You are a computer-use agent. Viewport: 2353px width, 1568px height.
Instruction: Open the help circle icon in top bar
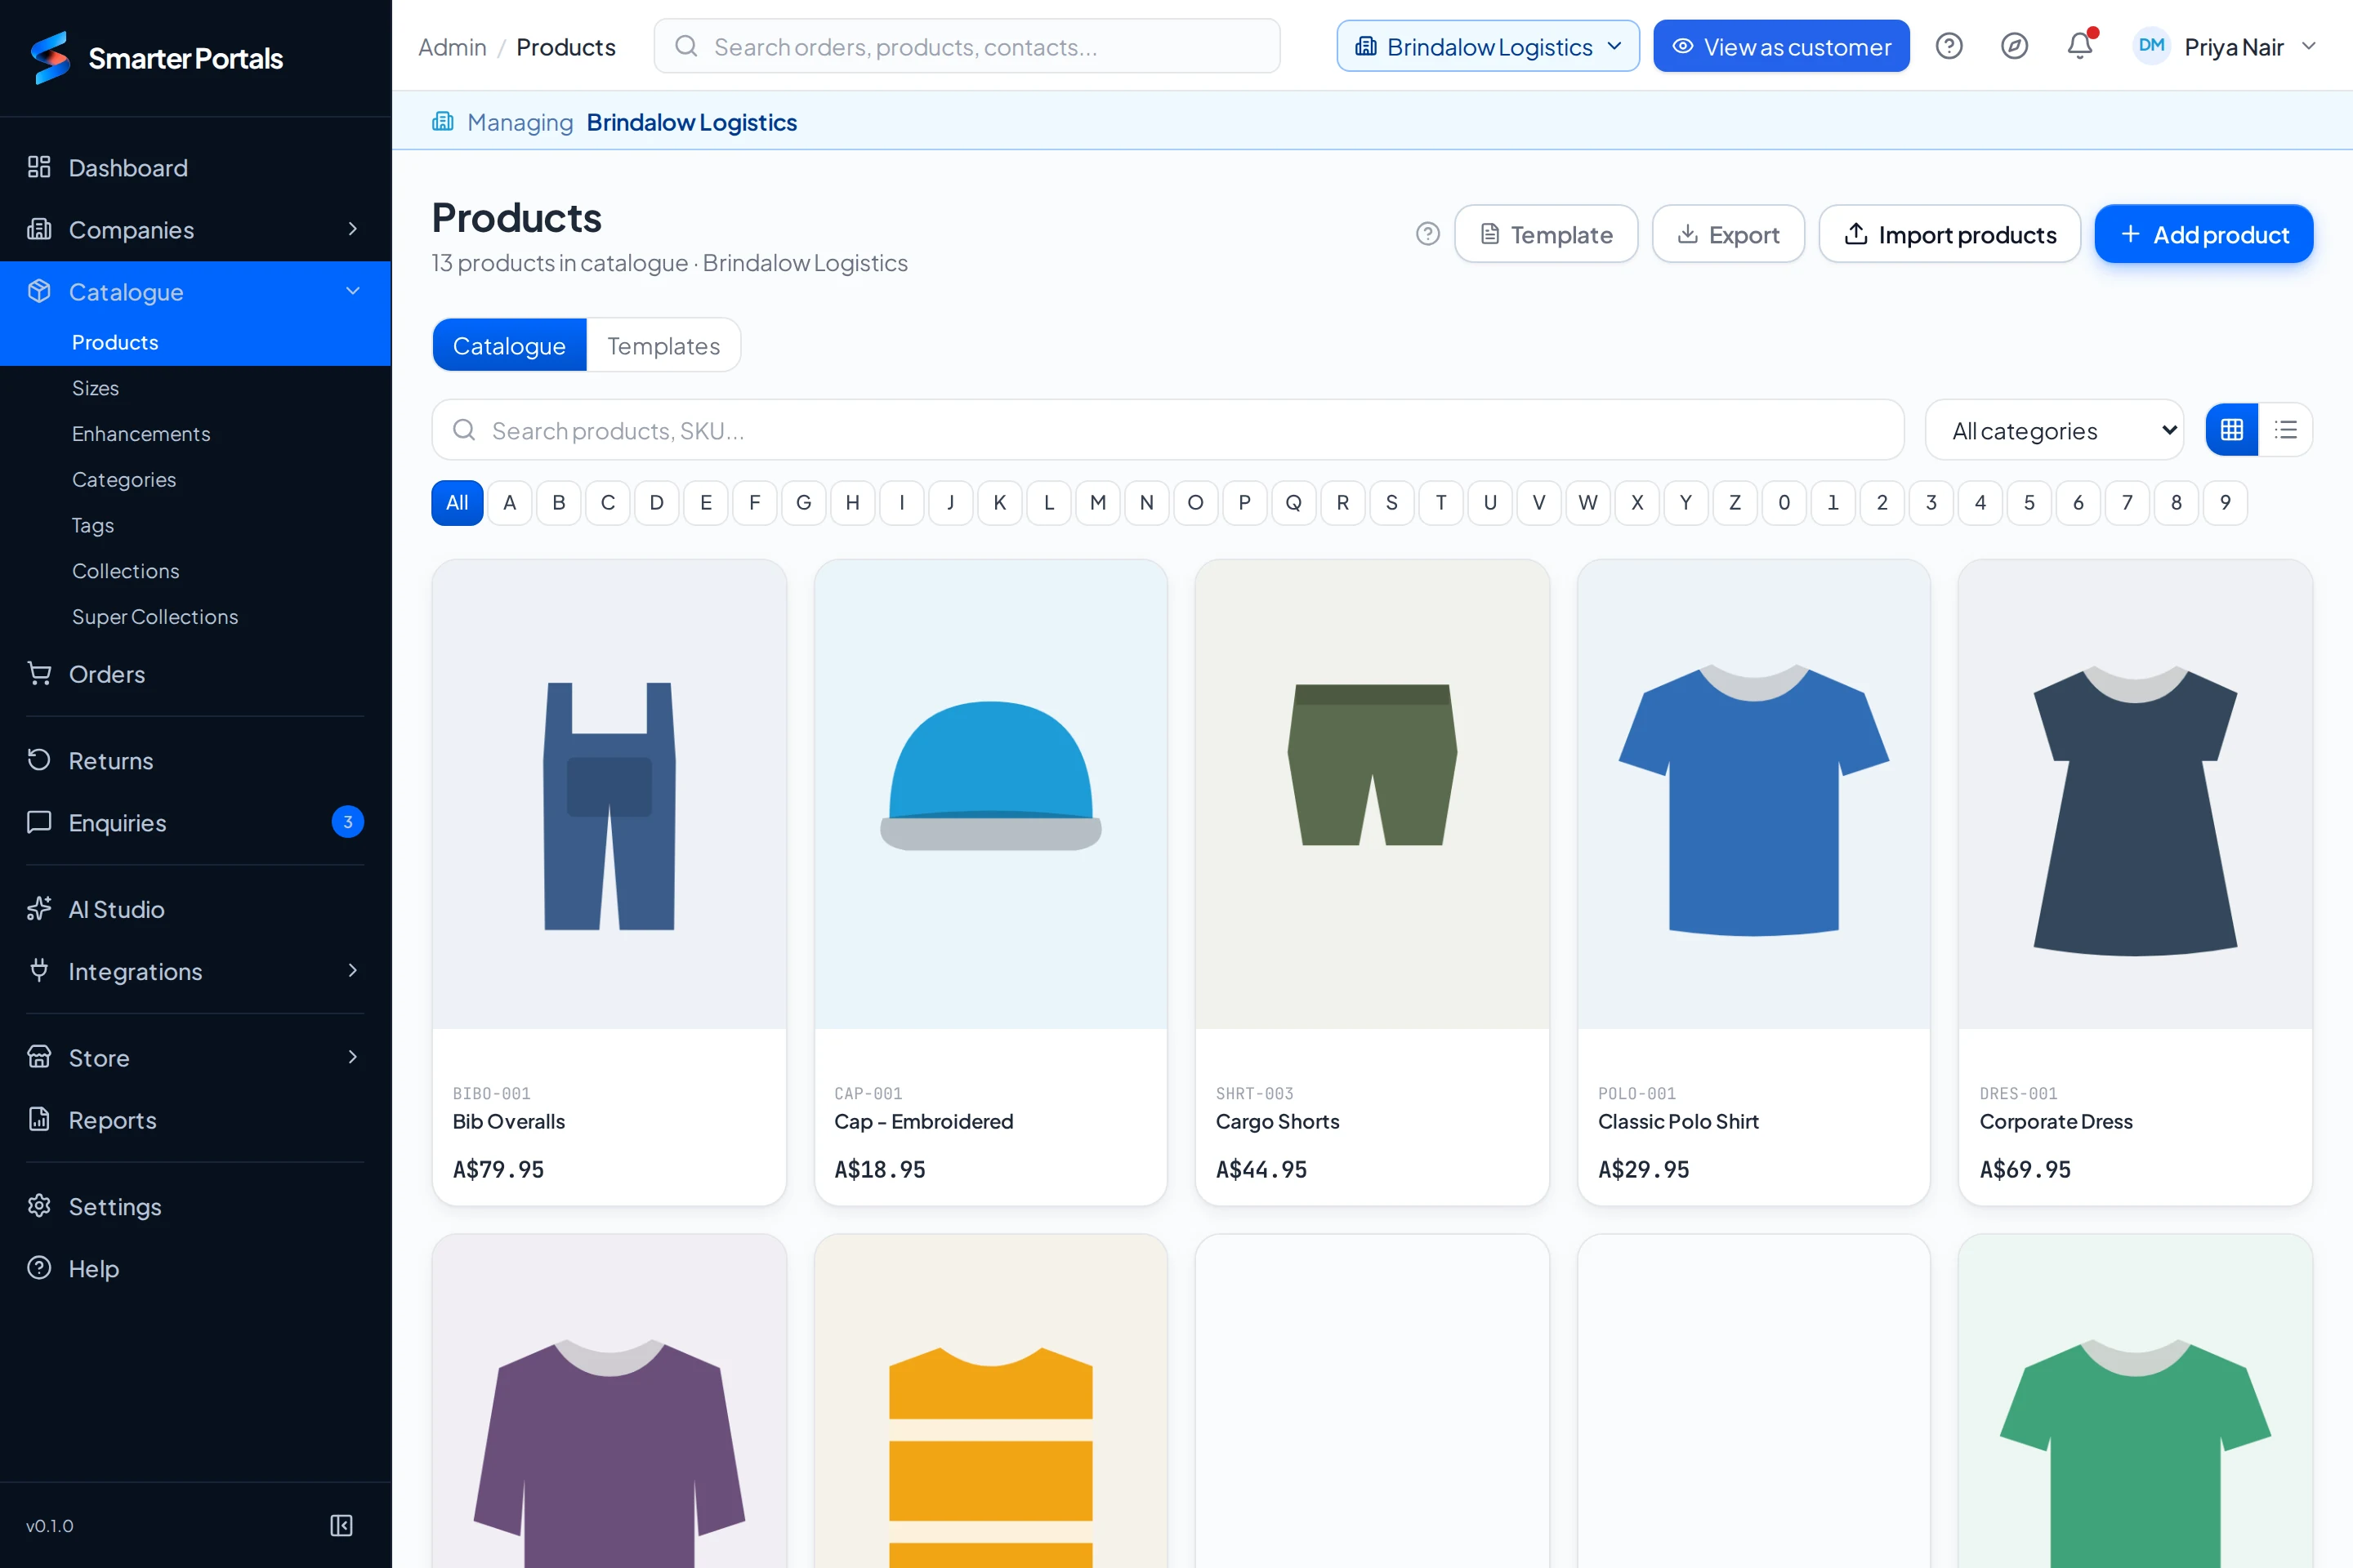coord(1949,46)
